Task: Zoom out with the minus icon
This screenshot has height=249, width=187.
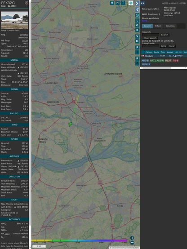Action: click(x=132, y=243)
